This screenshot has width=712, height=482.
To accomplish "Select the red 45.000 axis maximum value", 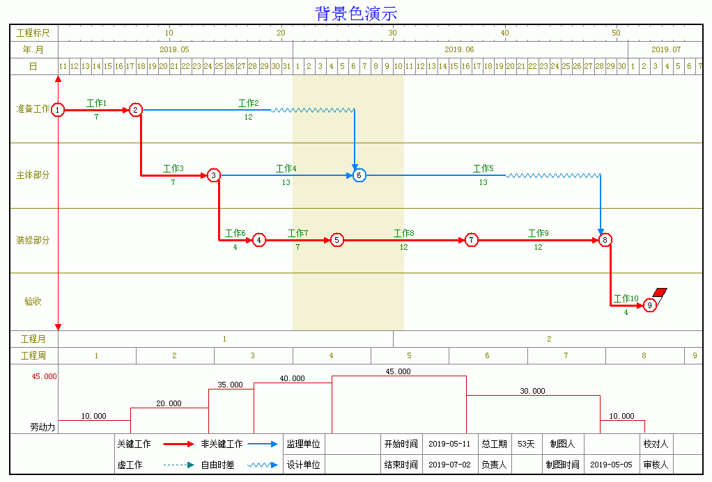I will 44,376.
